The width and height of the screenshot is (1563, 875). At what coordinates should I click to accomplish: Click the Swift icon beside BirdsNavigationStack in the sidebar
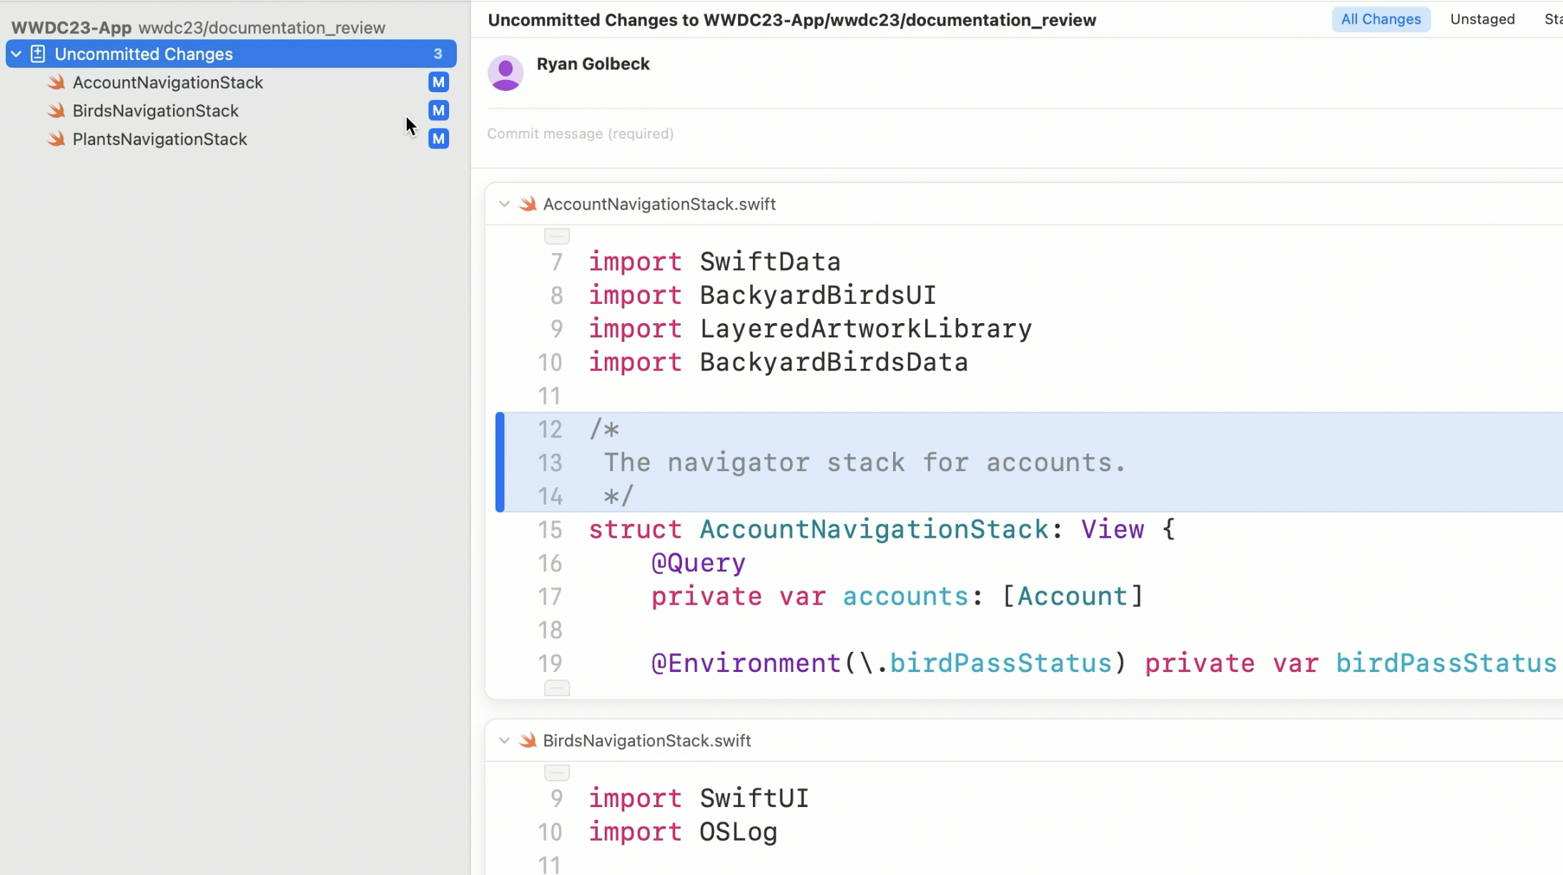point(56,111)
